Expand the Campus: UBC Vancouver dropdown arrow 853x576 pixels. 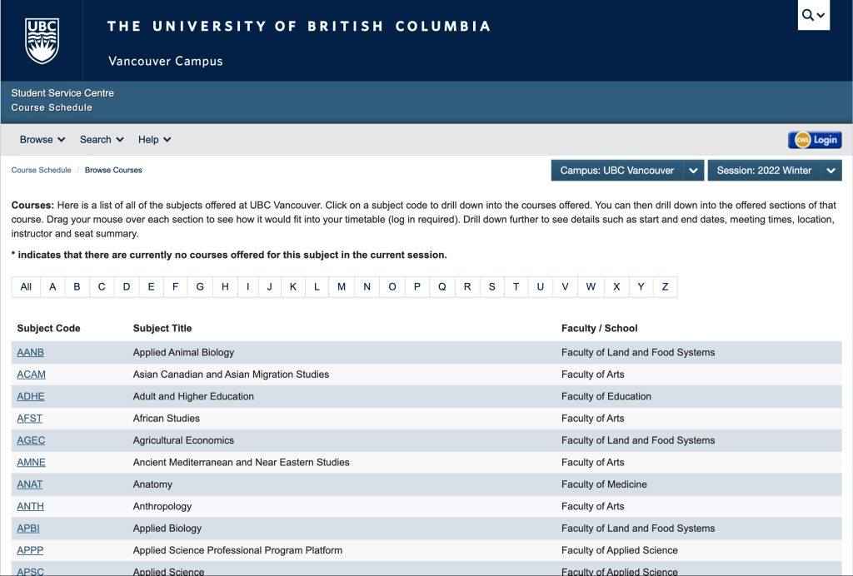point(694,171)
